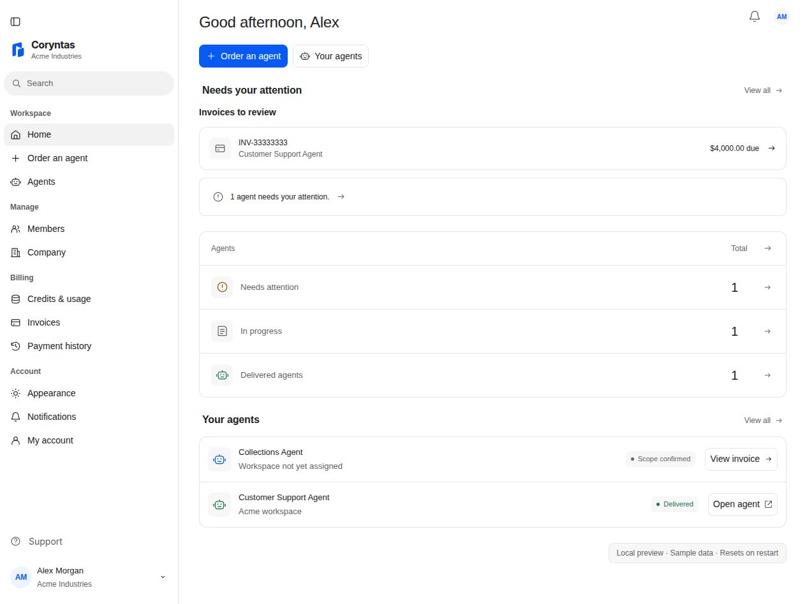This screenshot has width=807, height=604.
Task: Click the card icon on INV-33333333 row
Action: (x=220, y=148)
